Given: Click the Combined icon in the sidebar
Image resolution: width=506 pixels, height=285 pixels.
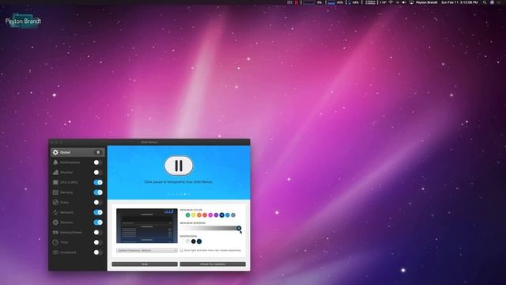Looking at the screenshot, I should [x=55, y=252].
